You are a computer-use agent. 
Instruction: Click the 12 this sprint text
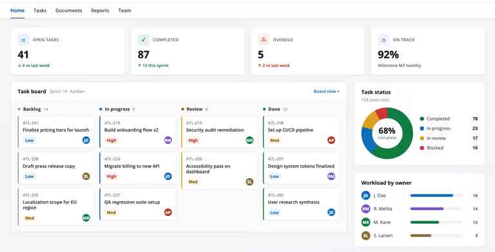(153, 66)
